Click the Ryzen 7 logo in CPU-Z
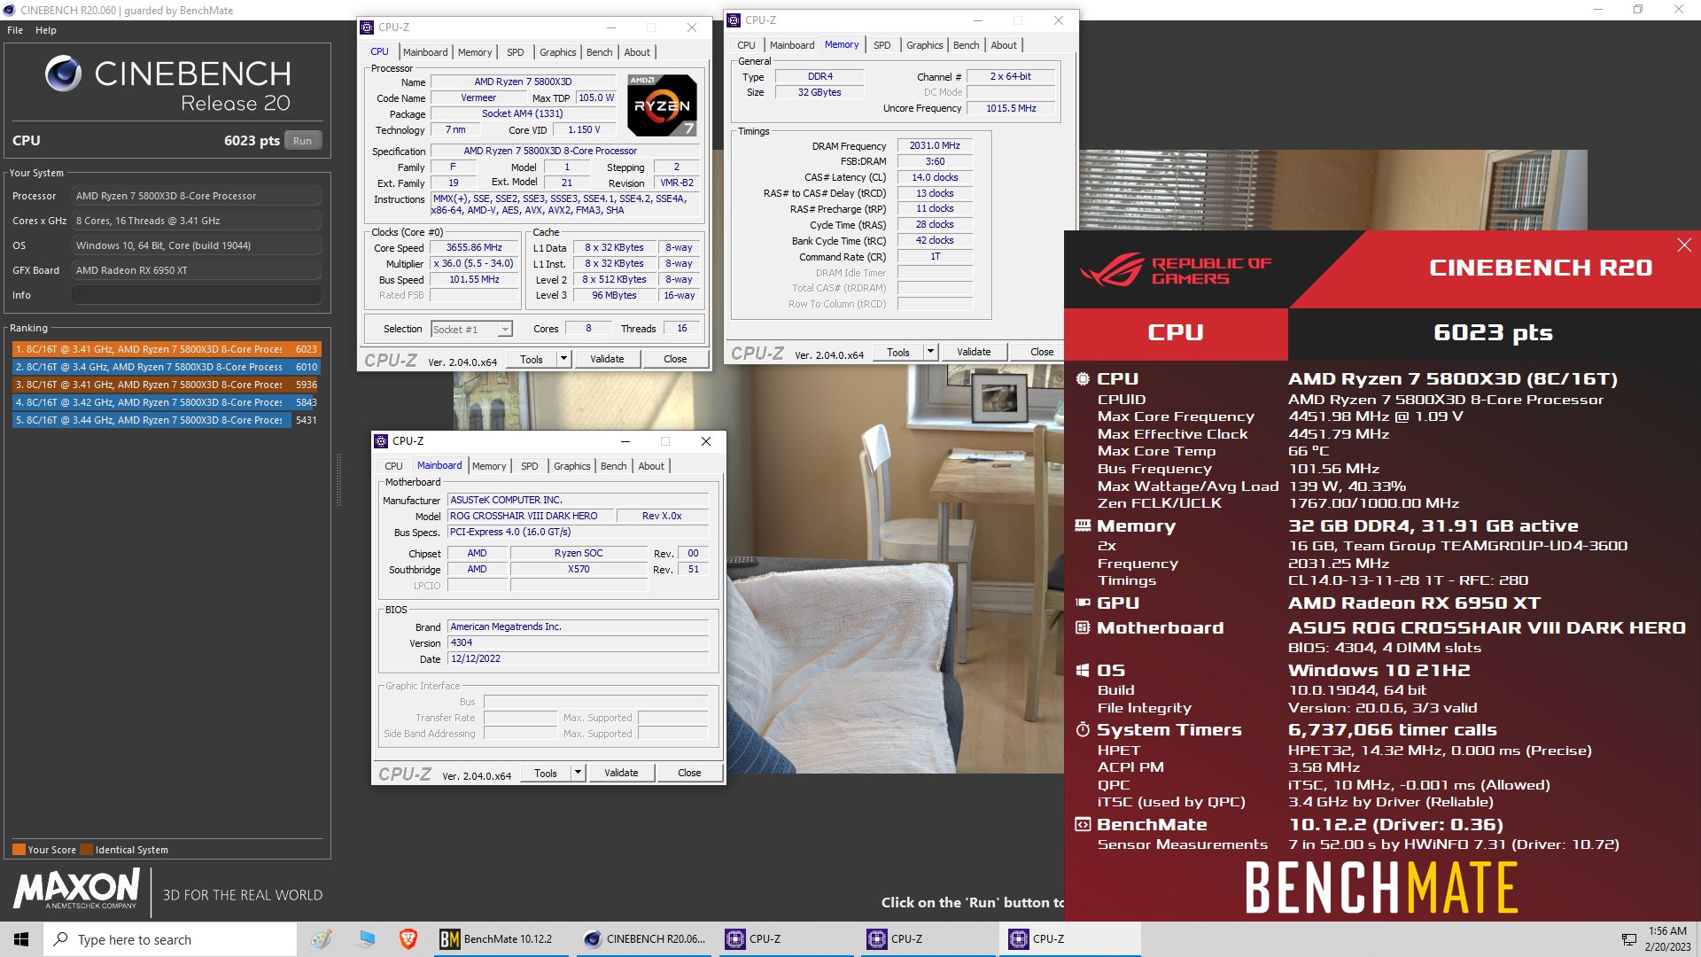Viewport: 1701px width, 957px height. click(x=662, y=105)
